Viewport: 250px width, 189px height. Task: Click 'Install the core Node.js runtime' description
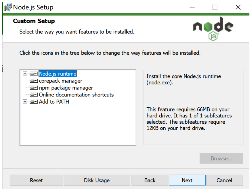184,80
